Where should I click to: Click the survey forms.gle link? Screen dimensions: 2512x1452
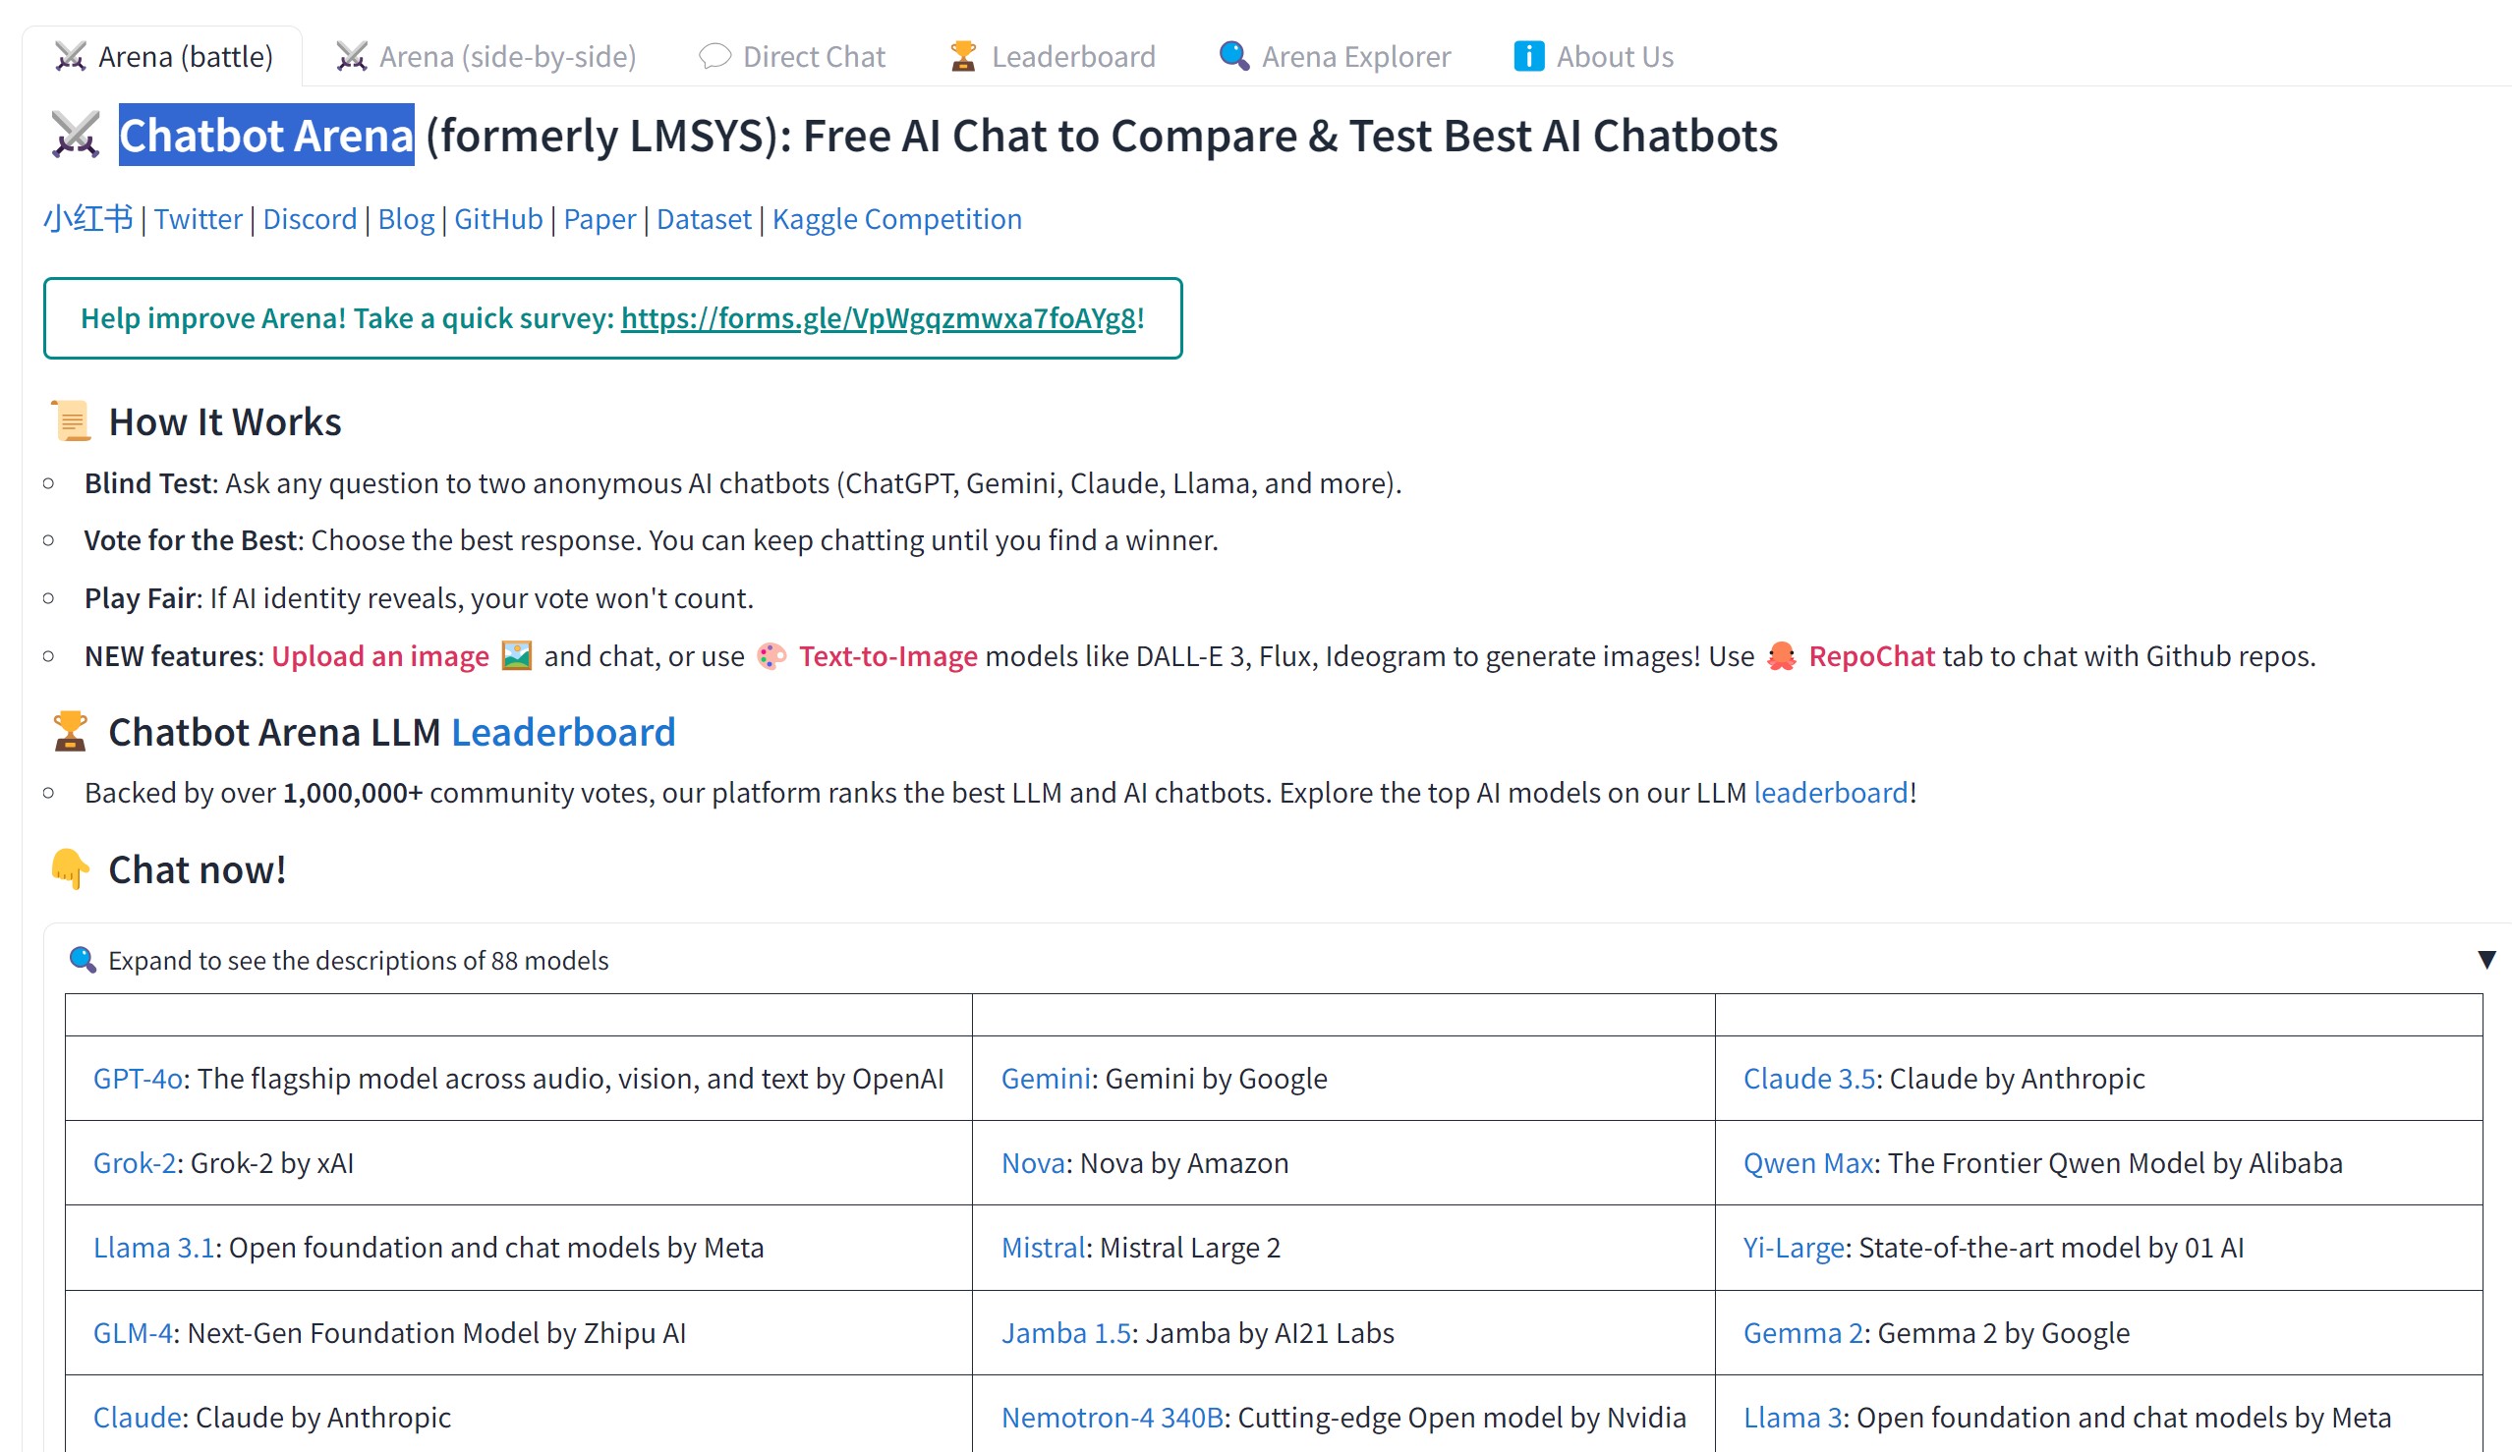pyautogui.click(x=880, y=320)
